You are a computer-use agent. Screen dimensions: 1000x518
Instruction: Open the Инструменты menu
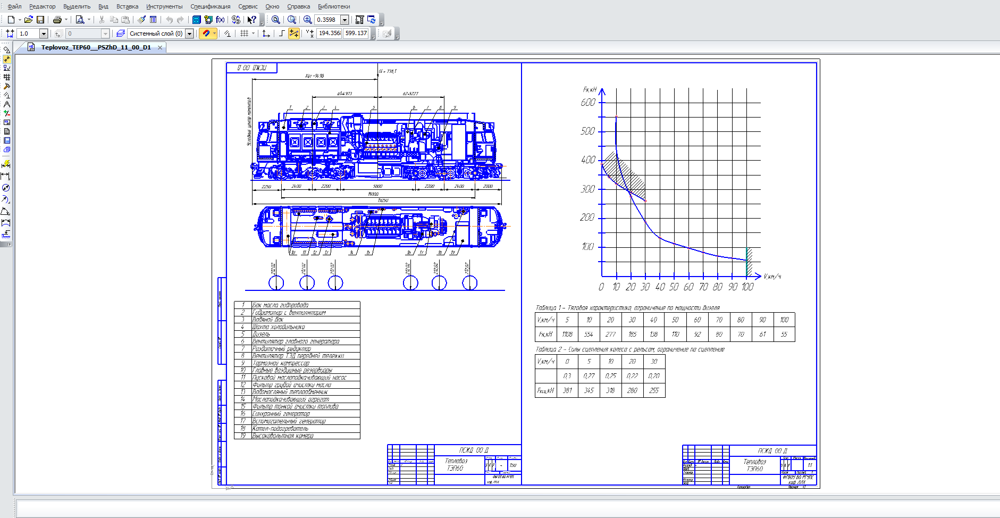(x=164, y=6)
